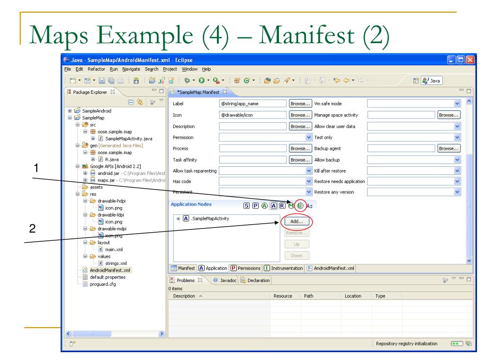Image resolution: width=485 pixels, height=364 pixels.
Task: Switch to the AndroidManifest.xml source tab
Action: pyautogui.click(x=330, y=268)
